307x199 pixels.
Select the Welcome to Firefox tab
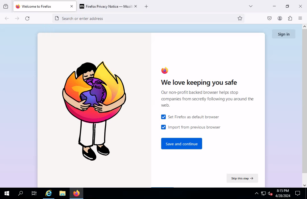point(40,6)
